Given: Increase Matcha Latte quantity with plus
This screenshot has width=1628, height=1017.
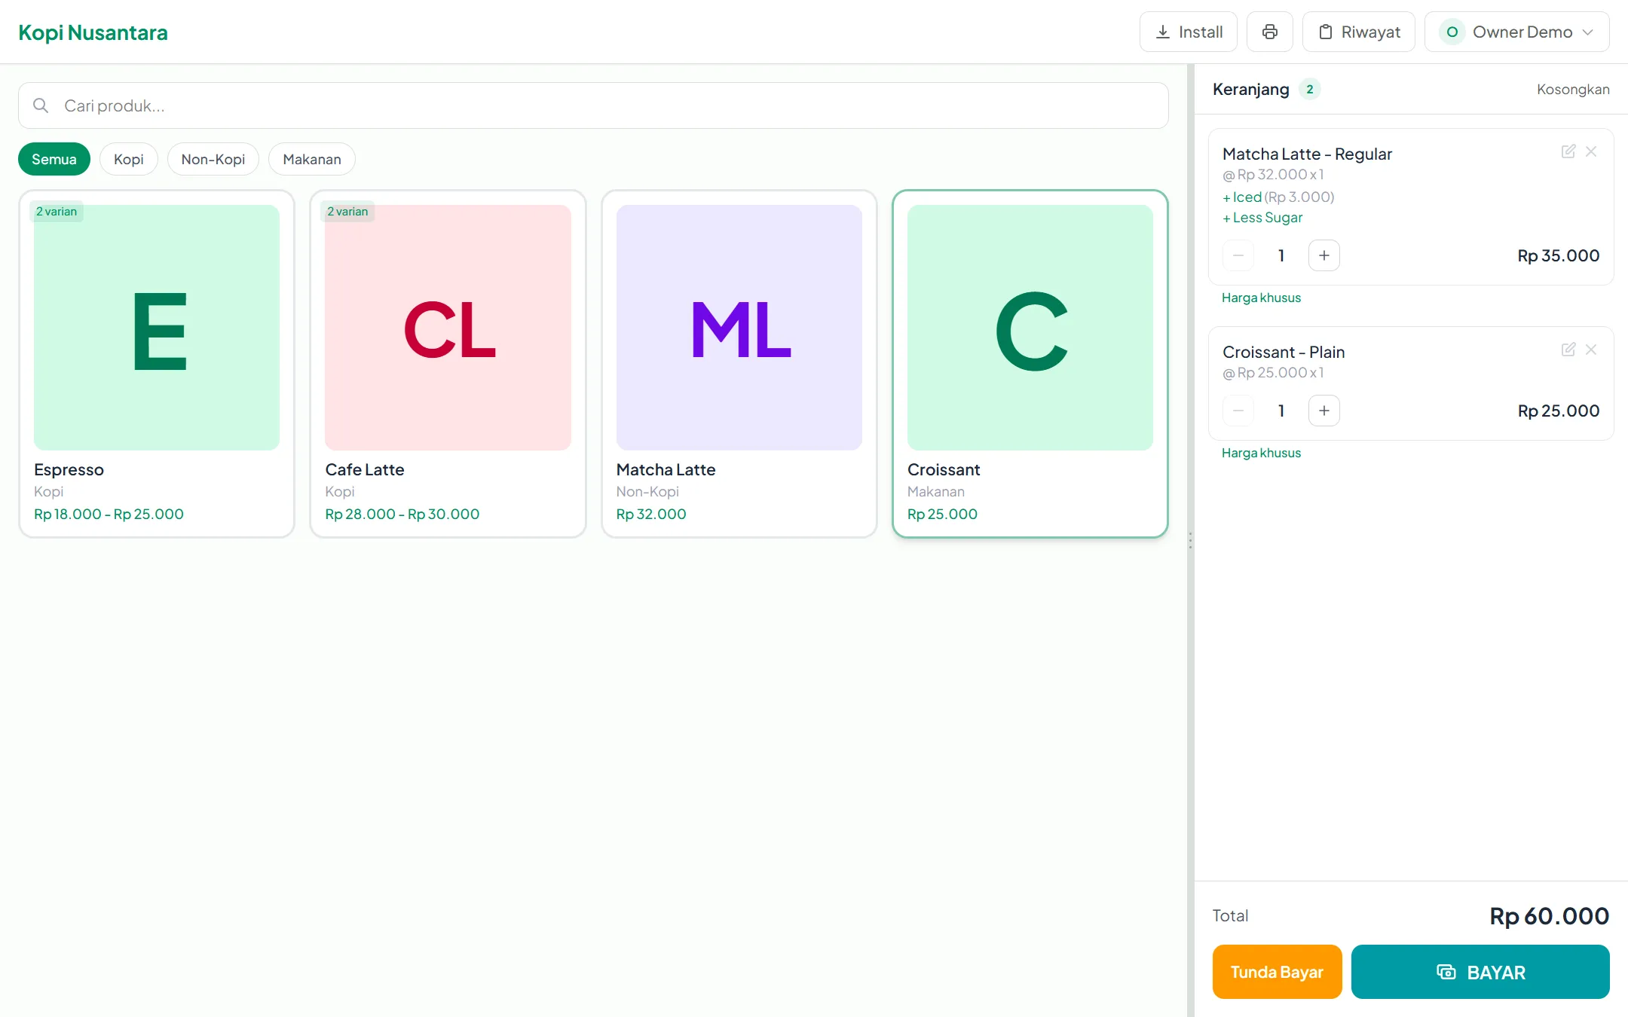Looking at the screenshot, I should pos(1324,255).
